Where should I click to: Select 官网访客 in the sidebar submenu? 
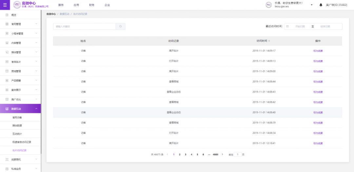[x=17, y=117]
